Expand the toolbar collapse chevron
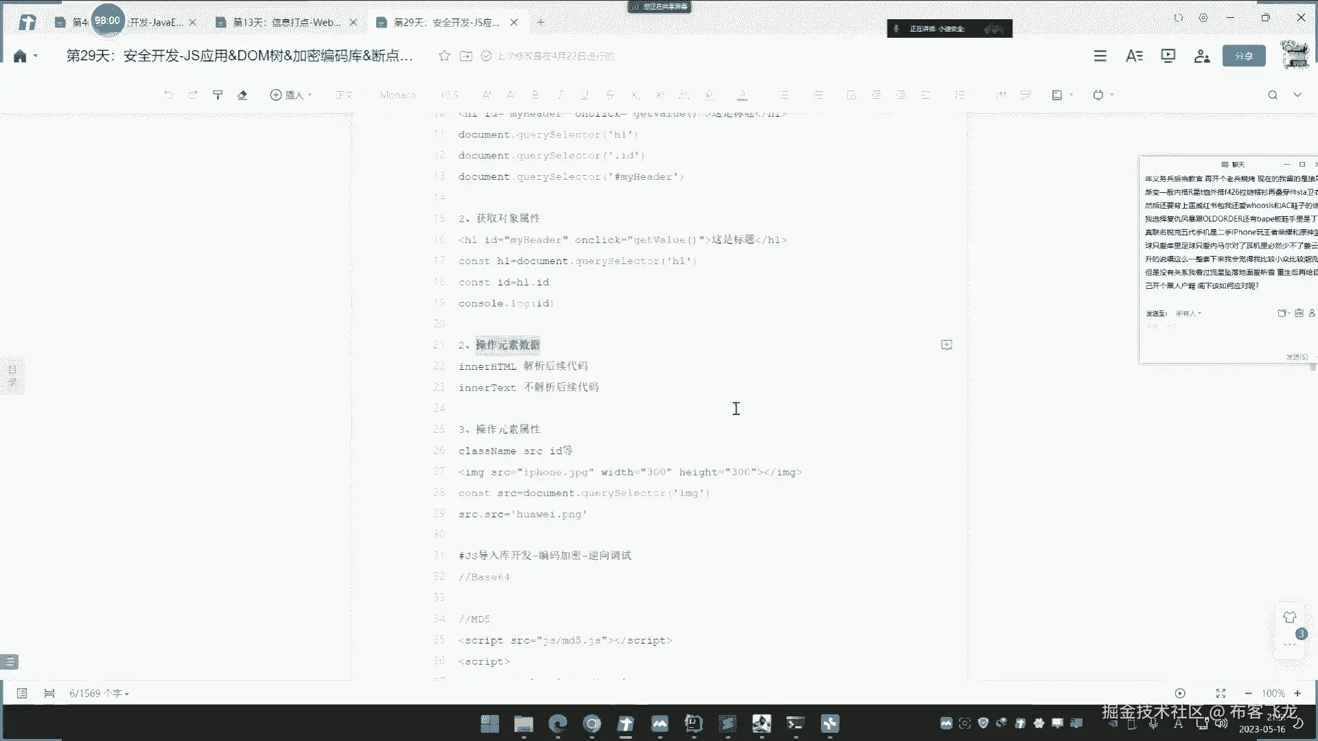The height and width of the screenshot is (741, 1318). click(1297, 95)
